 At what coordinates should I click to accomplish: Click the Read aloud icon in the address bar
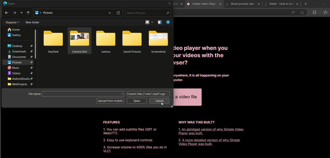click(293, 13)
